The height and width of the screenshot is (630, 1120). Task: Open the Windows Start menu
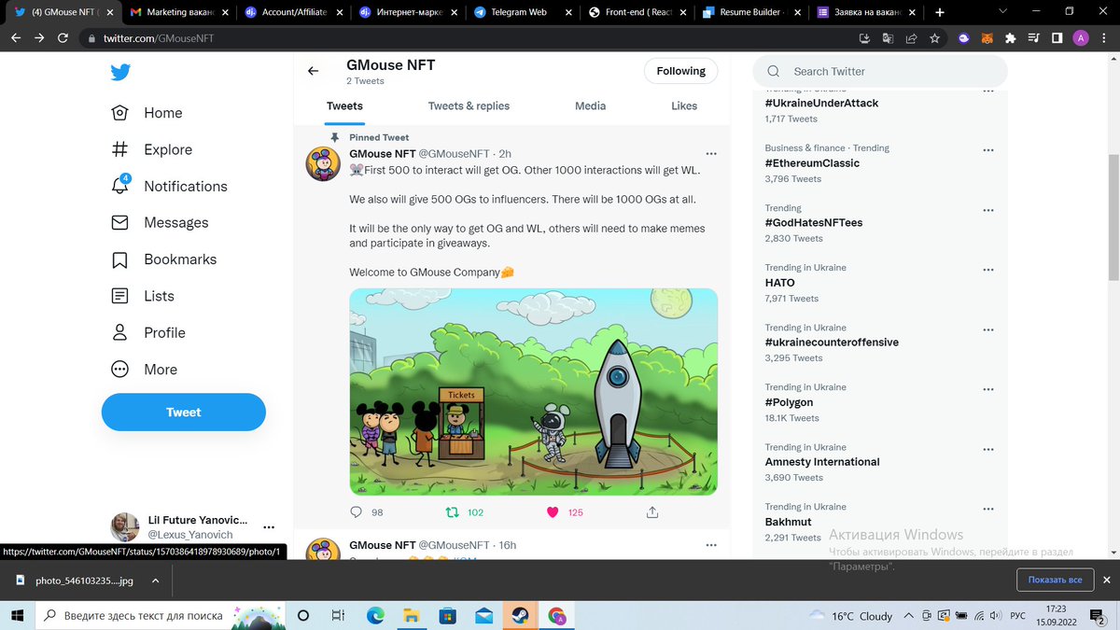point(17,616)
